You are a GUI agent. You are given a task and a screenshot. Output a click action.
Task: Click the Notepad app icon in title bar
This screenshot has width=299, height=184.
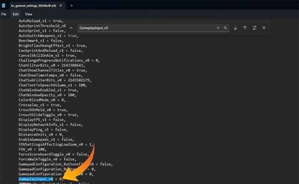[4, 6]
